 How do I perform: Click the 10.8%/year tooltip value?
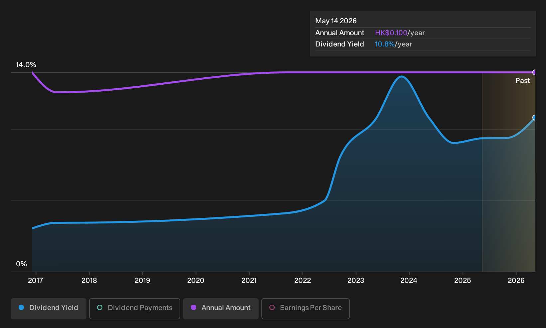point(393,44)
